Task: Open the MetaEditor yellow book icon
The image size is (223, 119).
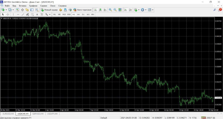Action: pyautogui.click(x=61, y=10)
